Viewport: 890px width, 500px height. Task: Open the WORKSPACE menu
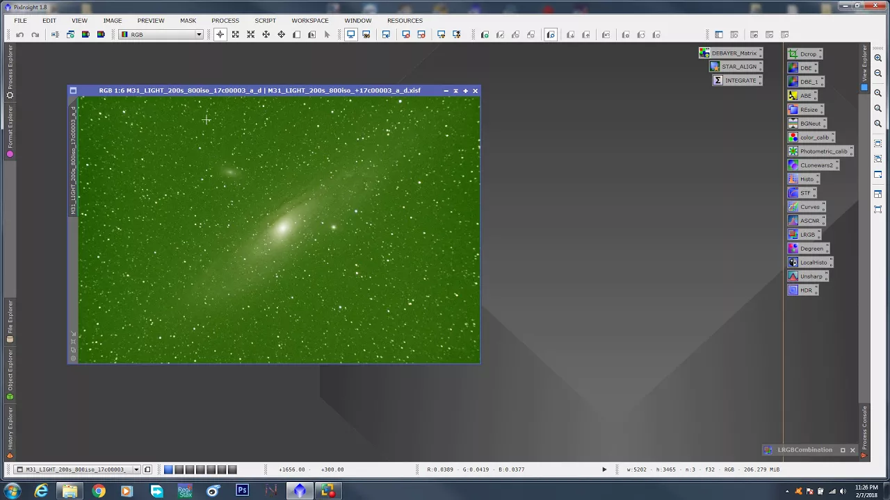click(x=309, y=21)
